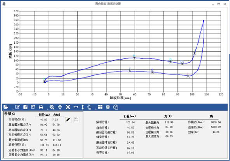Click the greyed save floppy disk button
Screen dimensions: 230x161
(76, 120)
